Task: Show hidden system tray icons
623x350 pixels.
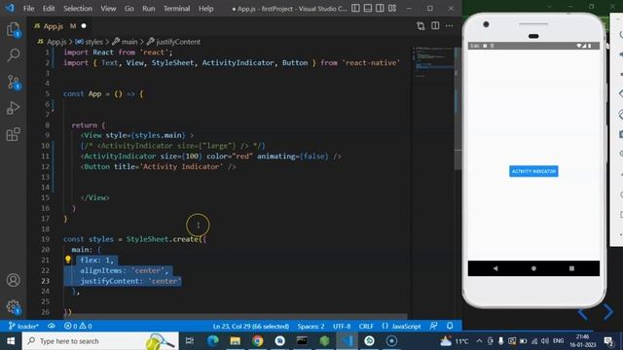Action: click(480, 341)
